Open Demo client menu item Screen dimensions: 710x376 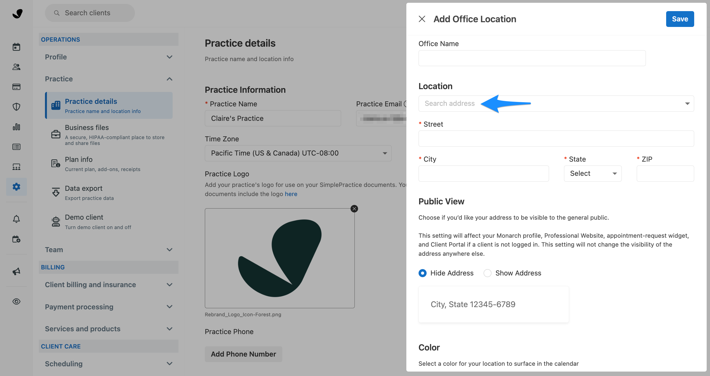pyautogui.click(x=109, y=222)
